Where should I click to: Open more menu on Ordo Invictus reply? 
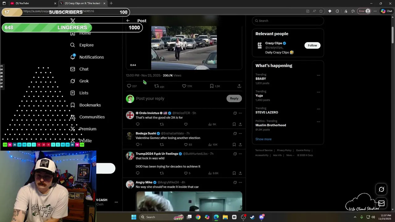(x=240, y=113)
